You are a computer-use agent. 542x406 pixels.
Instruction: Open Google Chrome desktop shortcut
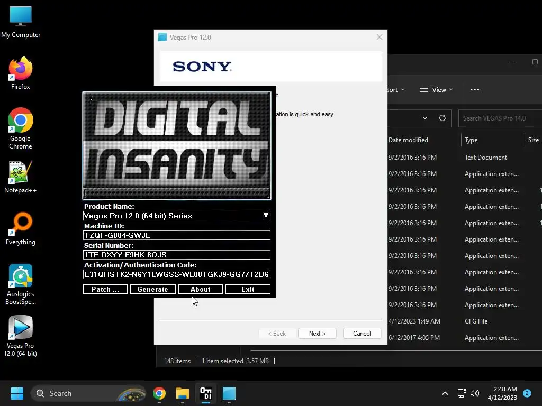21,128
